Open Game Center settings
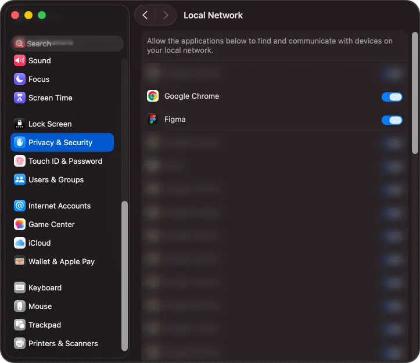Viewport: 420px width, 363px height. (62, 224)
